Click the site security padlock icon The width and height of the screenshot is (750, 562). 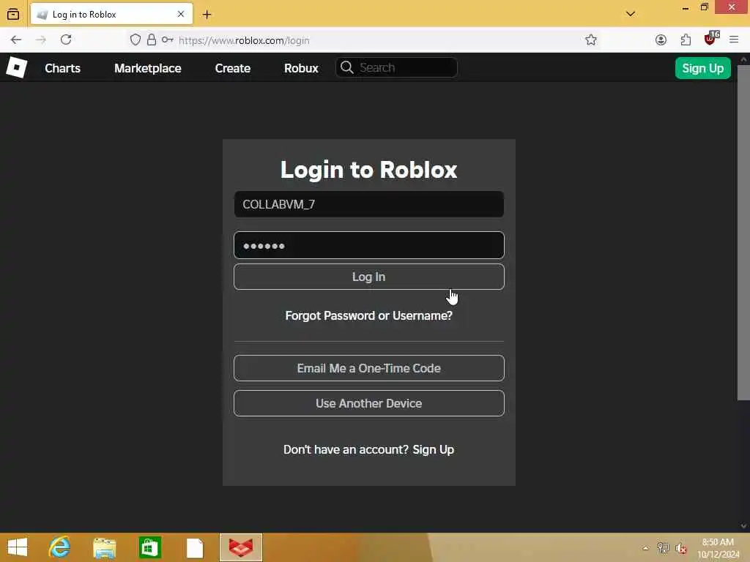tap(152, 40)
